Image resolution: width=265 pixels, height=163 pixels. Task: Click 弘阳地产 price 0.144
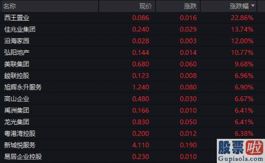pos(141,53)
